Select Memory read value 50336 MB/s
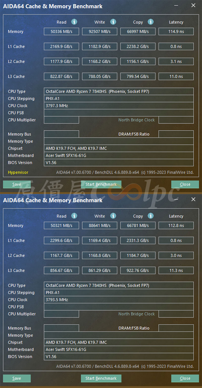 [61, 32]
